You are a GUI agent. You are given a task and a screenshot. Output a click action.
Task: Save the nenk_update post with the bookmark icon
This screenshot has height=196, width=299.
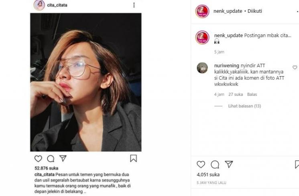[297, 164]
